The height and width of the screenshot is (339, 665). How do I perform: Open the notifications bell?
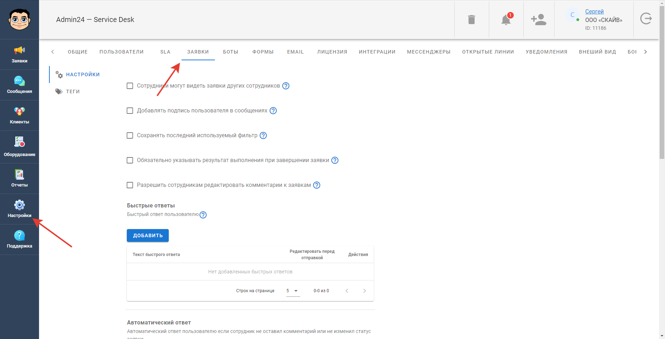click(x=506, y=20)
